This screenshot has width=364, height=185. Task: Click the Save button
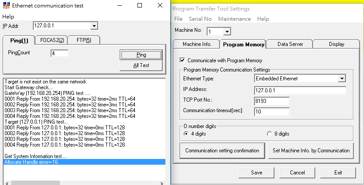(256, 172)
